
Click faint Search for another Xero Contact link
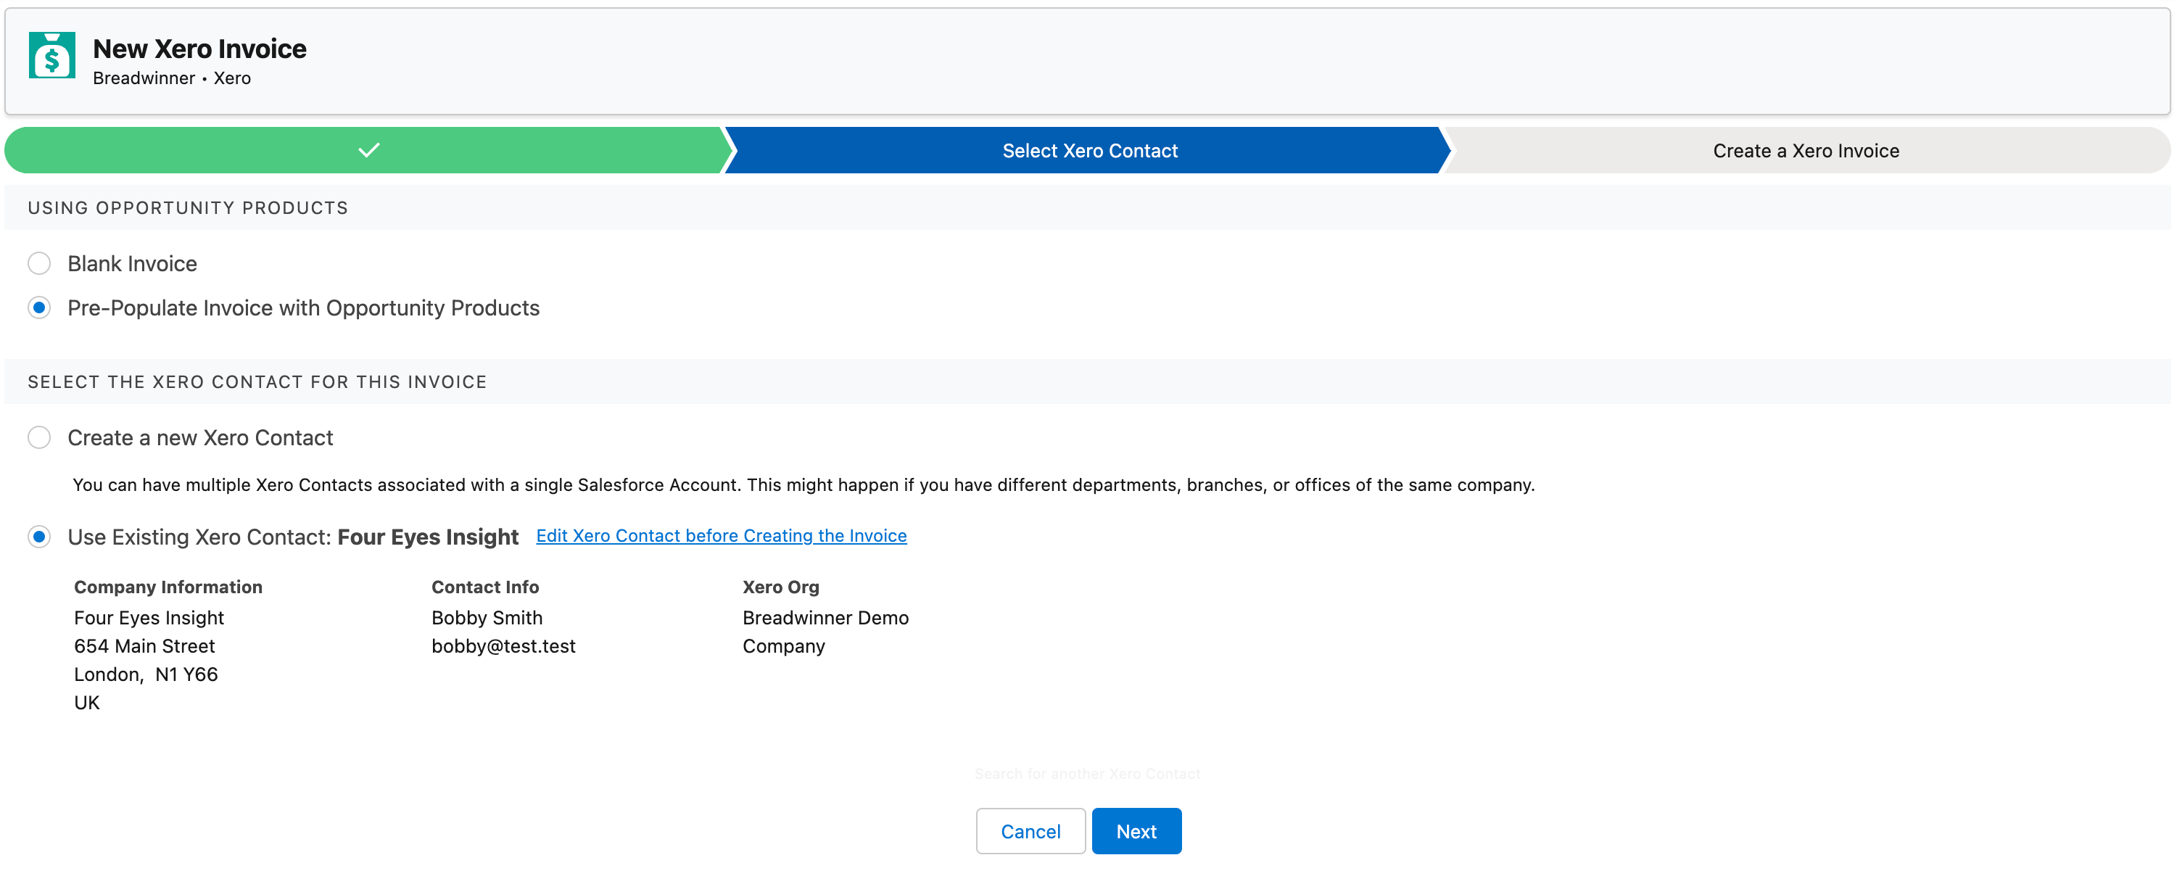[x=1087, y=774]
